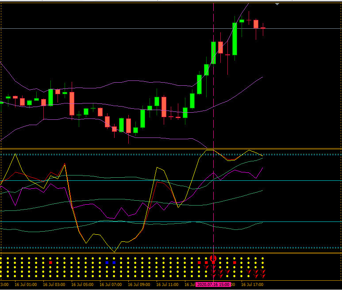This screenshot has height=290, width=342.
Task: Click the last red square after the crosshair
Action: (x=234, y=263)
